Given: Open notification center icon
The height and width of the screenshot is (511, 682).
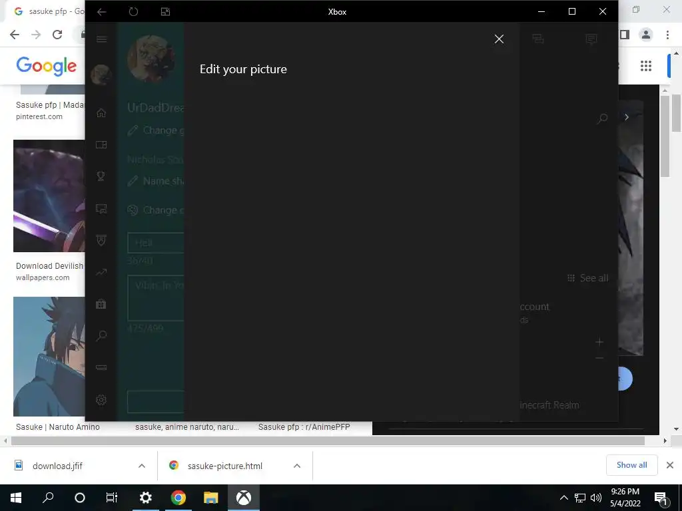Looking at the screenshot, I should pos(661,498).
